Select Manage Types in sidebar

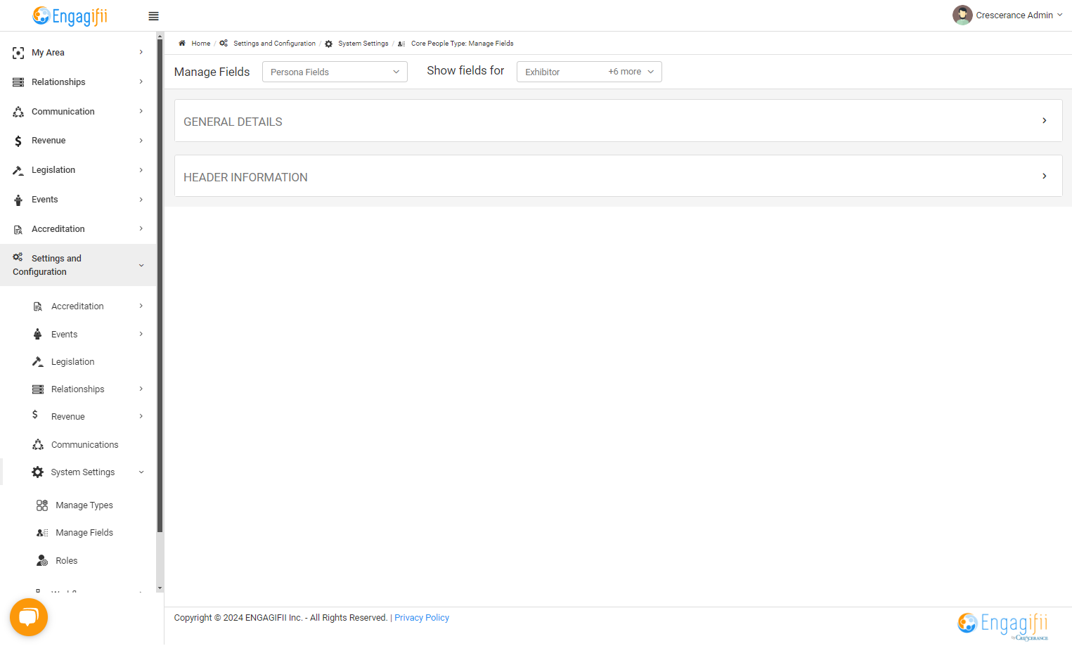[x=84, y=505]
